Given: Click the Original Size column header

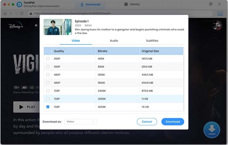Looking at the screenshot, I should 162,51.
